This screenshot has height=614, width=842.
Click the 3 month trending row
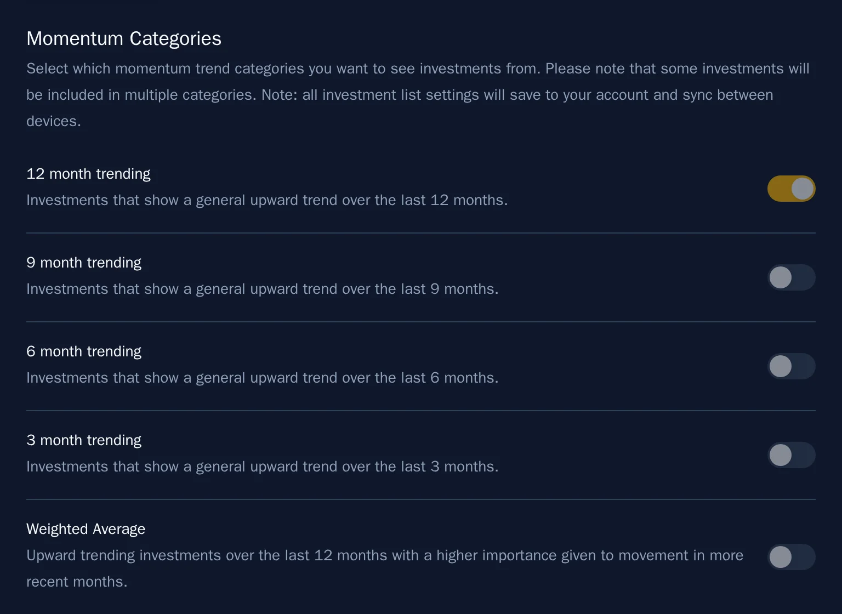coord(384,452)
